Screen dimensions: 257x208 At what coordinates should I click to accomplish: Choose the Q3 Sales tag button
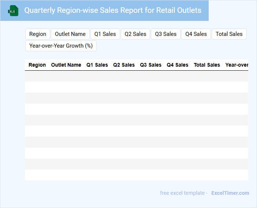click(x=165, y=34)
